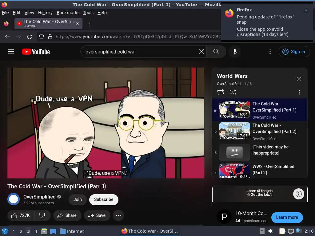Image resolution: width=315 pixels, height=236 pixels.
Task: Switch to workspace 1
Action: [x=14, y=231]
